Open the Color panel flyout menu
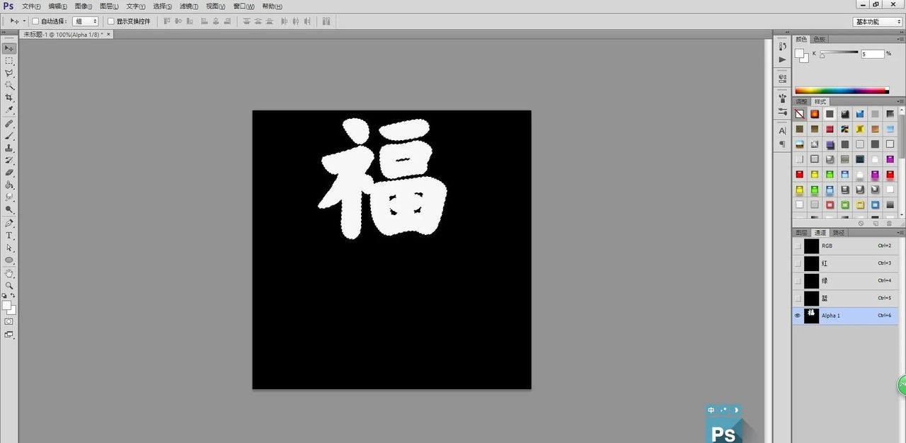906x443 pixels. (901, 39)
